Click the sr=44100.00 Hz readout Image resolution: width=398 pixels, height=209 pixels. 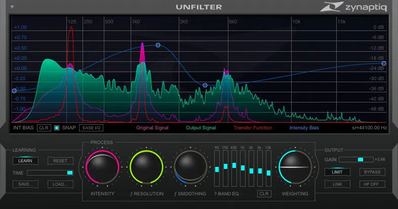(x=369, y=128)
